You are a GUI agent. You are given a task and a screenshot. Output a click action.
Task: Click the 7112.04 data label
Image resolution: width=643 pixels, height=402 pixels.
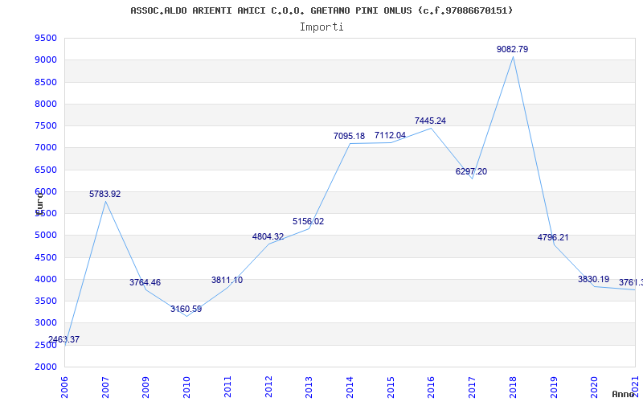tap(390, 135)
